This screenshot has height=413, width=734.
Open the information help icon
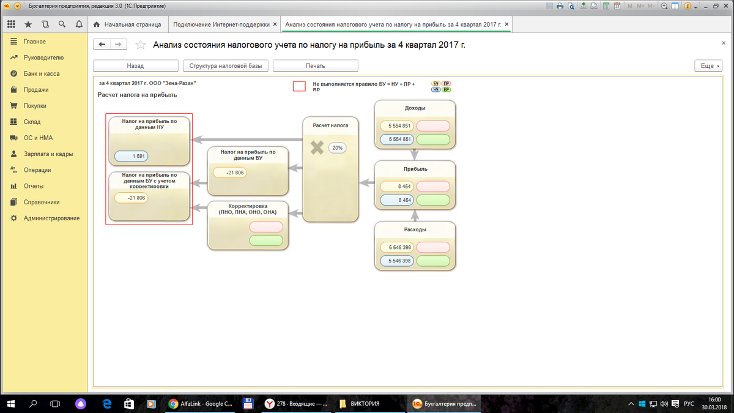point(688,6)
